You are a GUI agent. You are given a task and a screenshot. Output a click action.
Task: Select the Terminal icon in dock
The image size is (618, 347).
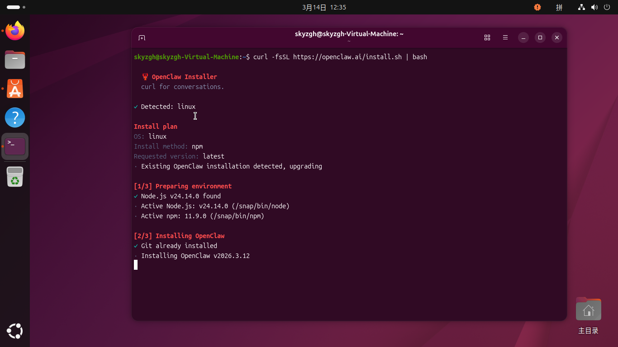(x=15, y=146)
